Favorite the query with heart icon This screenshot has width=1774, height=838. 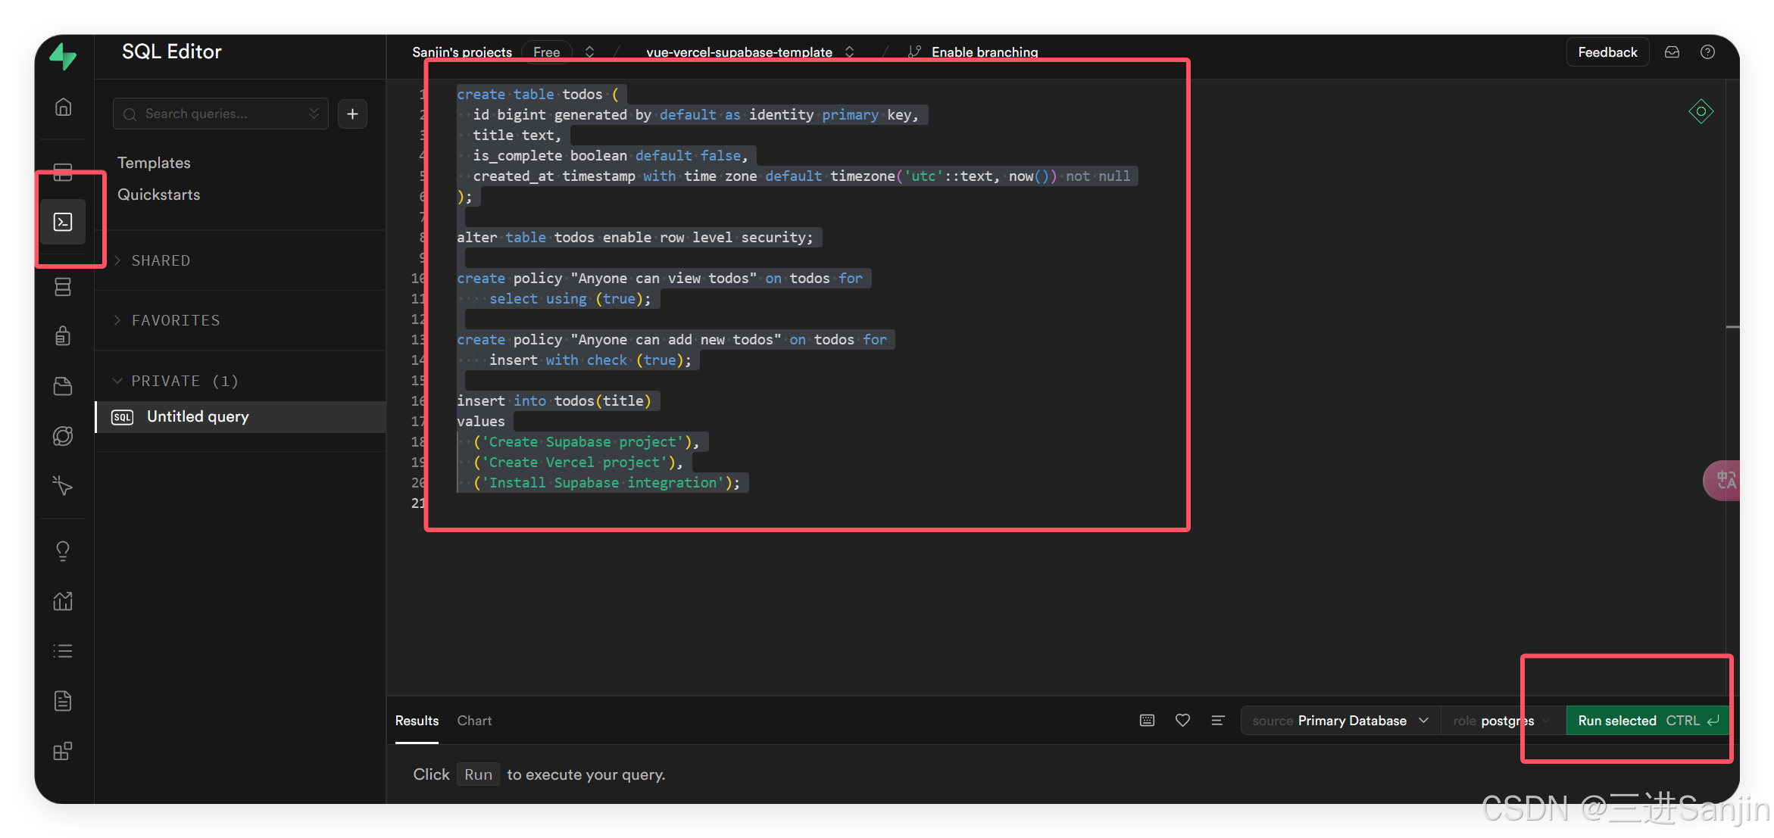(x=1182, y=721)
